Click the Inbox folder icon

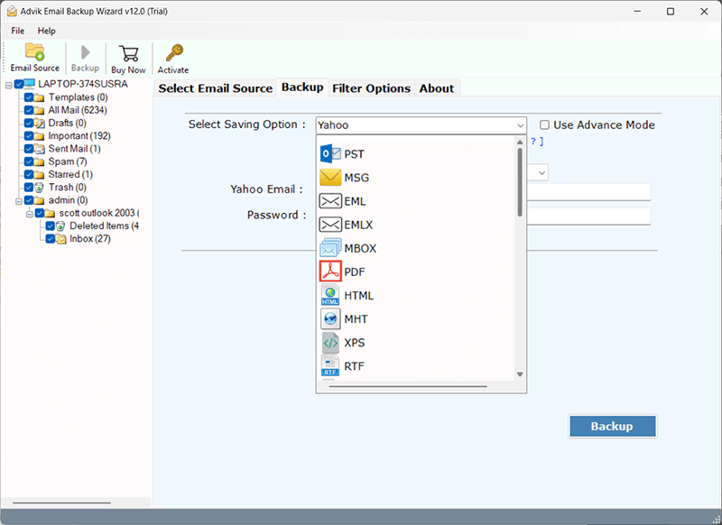[60, 239]
